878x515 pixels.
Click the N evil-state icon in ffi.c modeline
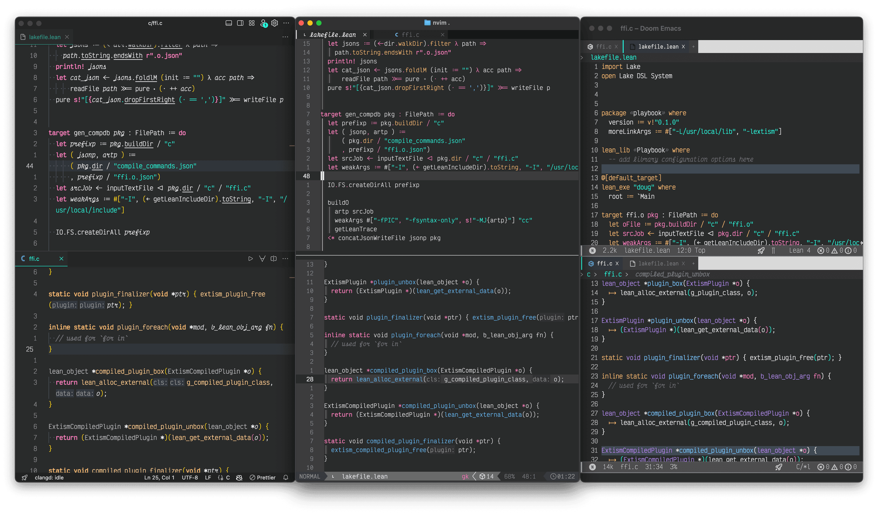592,467
